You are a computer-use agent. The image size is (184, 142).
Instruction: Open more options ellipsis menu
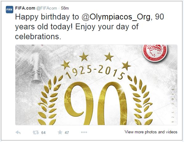(84, 132)
